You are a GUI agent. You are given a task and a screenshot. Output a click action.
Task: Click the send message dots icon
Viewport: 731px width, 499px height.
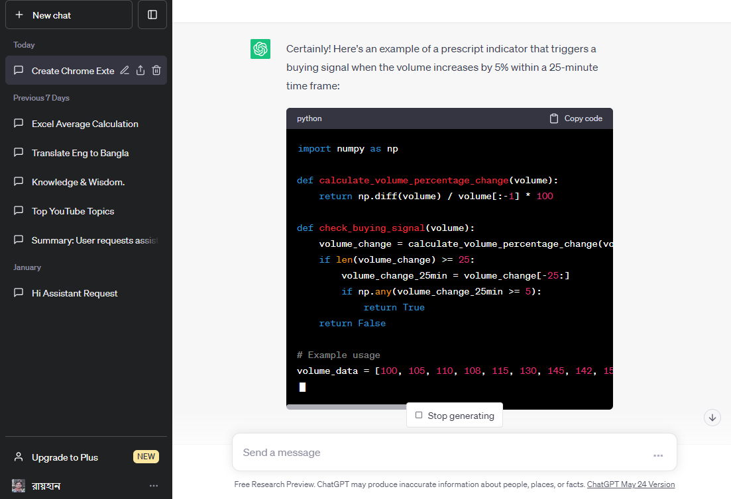[x=658, y=455]
